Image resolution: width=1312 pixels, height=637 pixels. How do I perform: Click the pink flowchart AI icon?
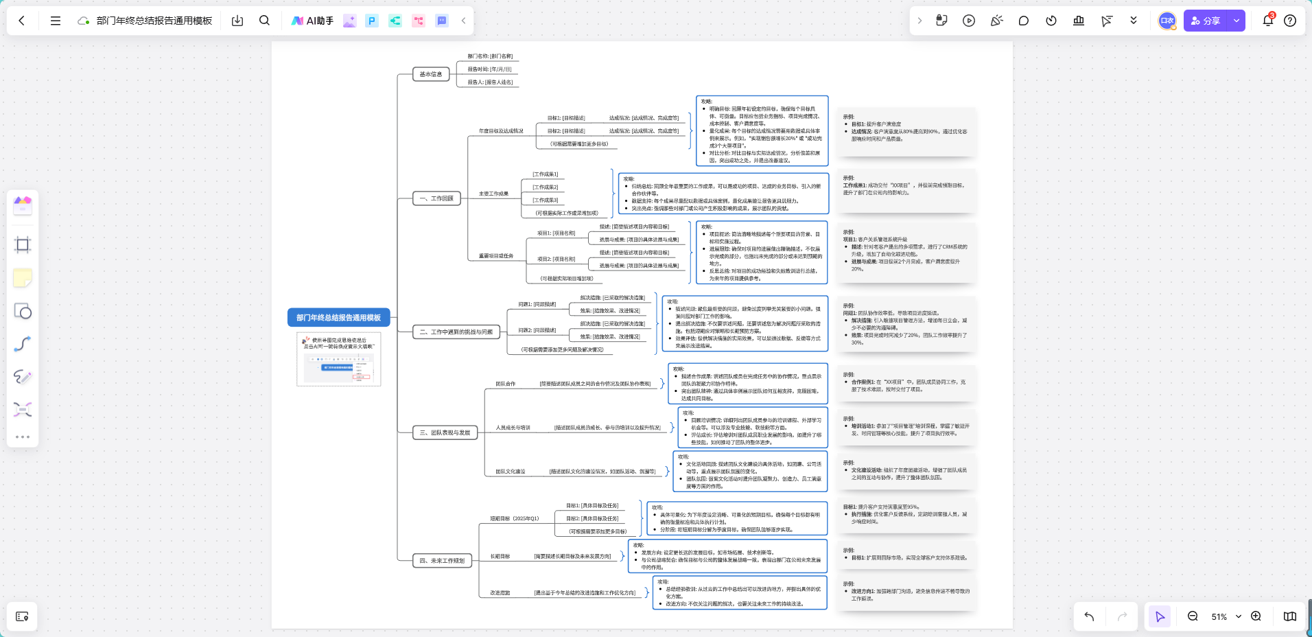[x=419, y=21]
